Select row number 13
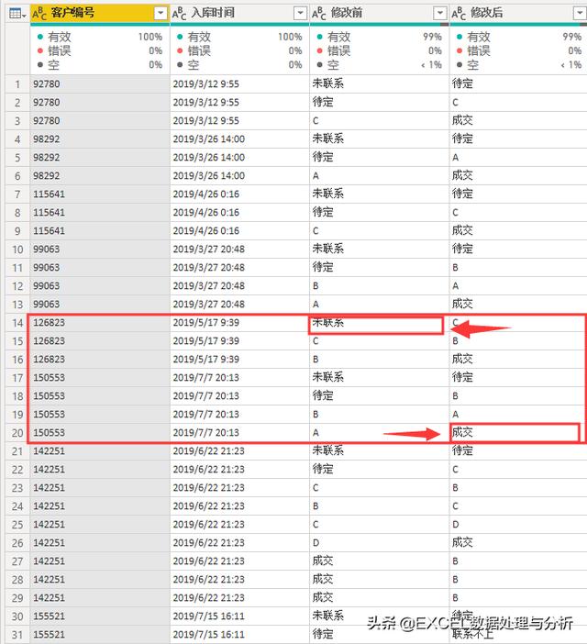The image size is (587, 644). point(17,305)
